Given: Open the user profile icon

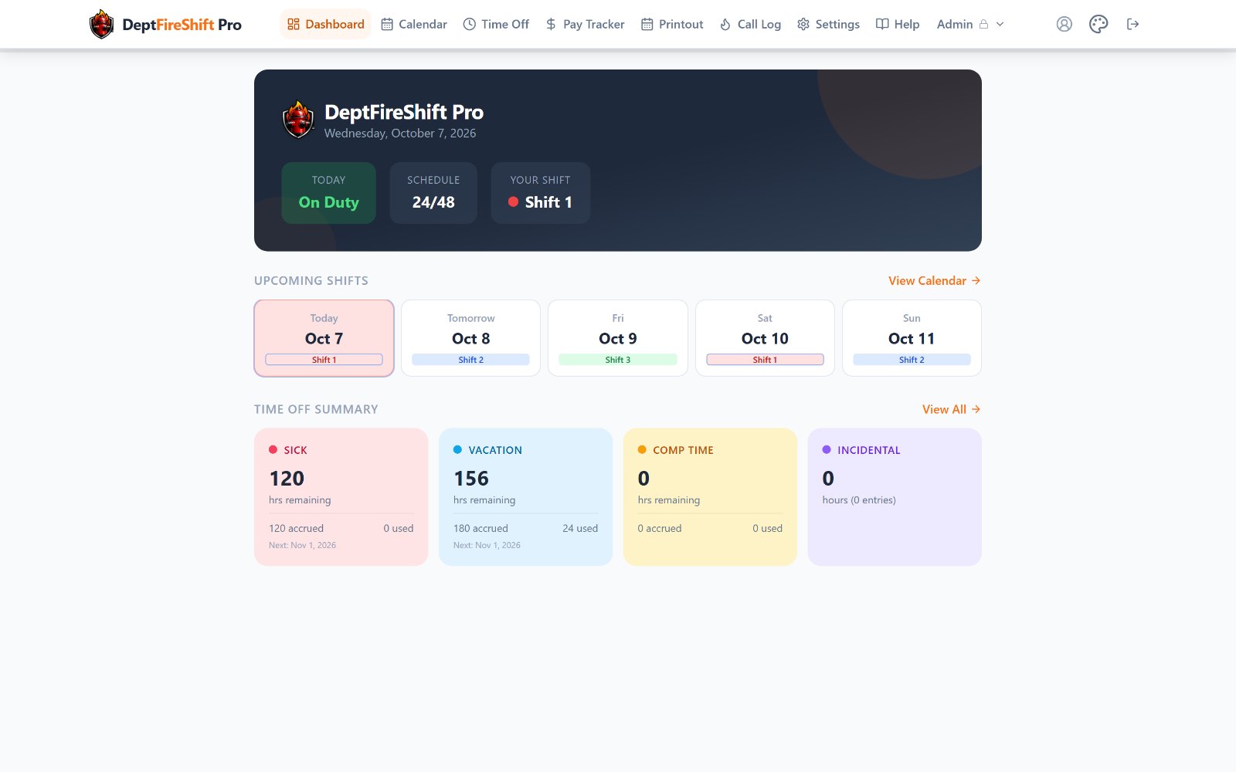Looking at the screenshot, I should click(x=1065, y=24).
